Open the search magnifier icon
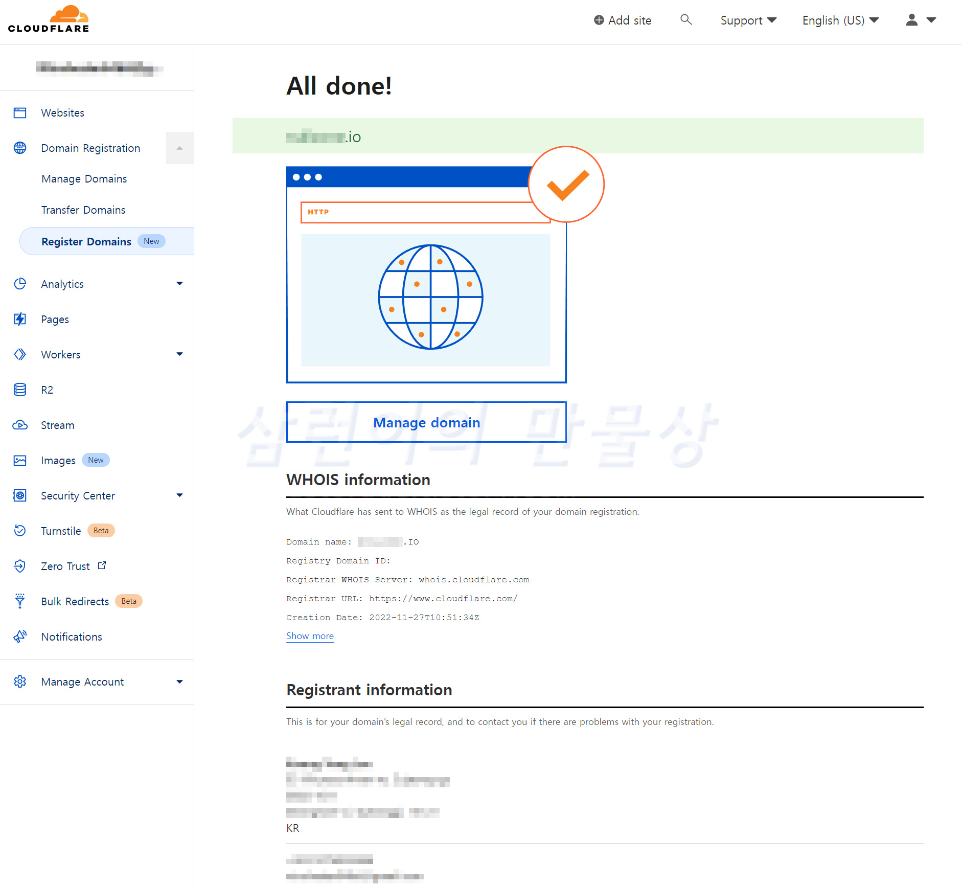 [686, 20]
